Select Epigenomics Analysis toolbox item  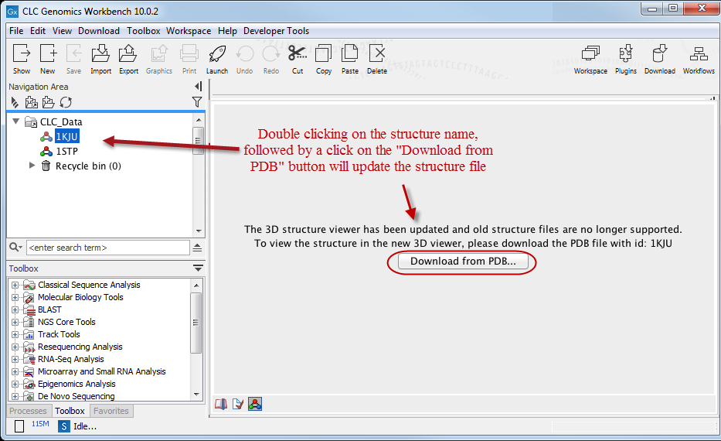(77, 384)
